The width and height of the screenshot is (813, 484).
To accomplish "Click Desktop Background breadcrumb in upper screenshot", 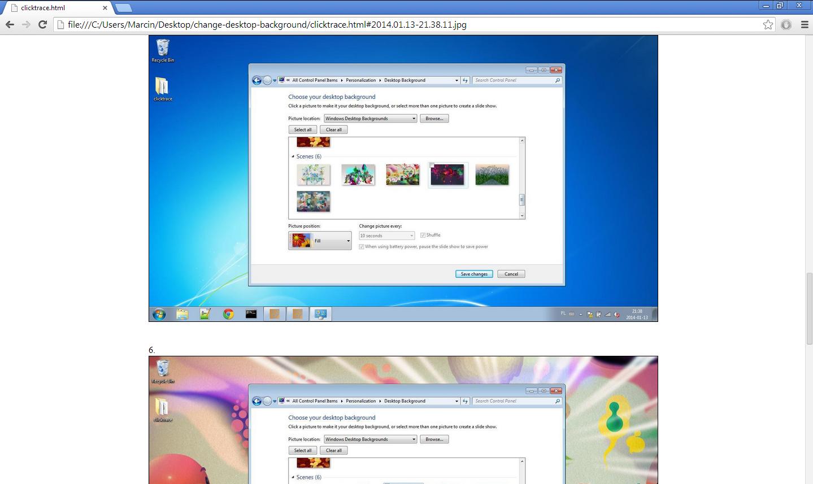I will (x=405, y=80).
